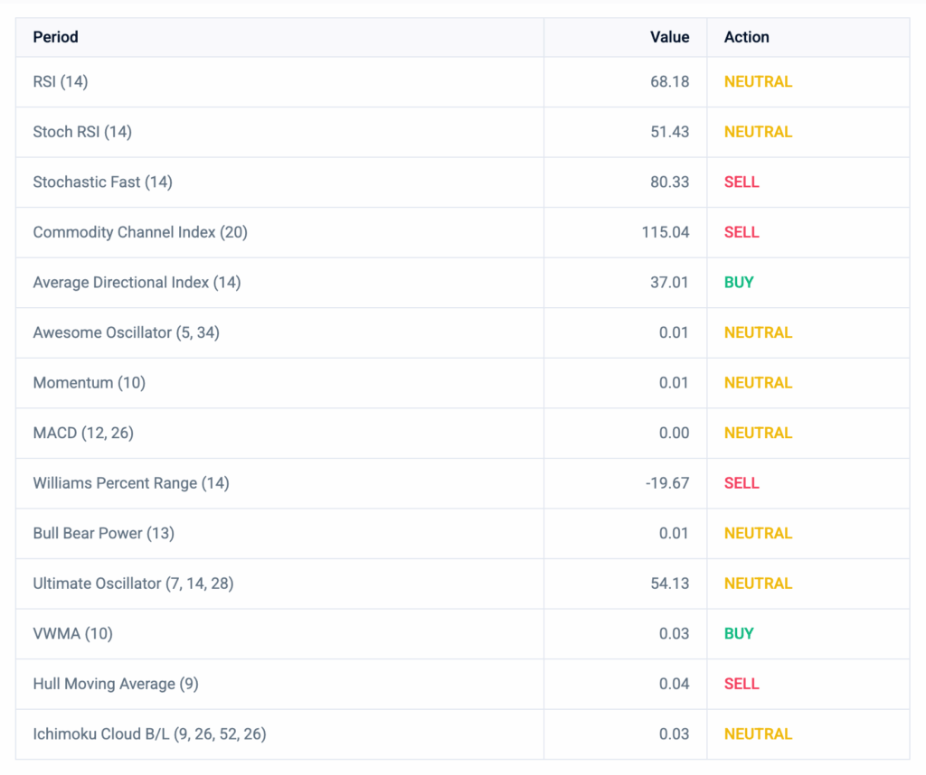
Task: Click BUY in Average Directional Index row
Action: click(x=739, y=282)
